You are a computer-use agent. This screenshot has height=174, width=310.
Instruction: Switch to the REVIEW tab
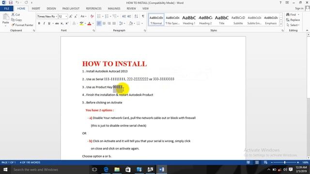131,9
